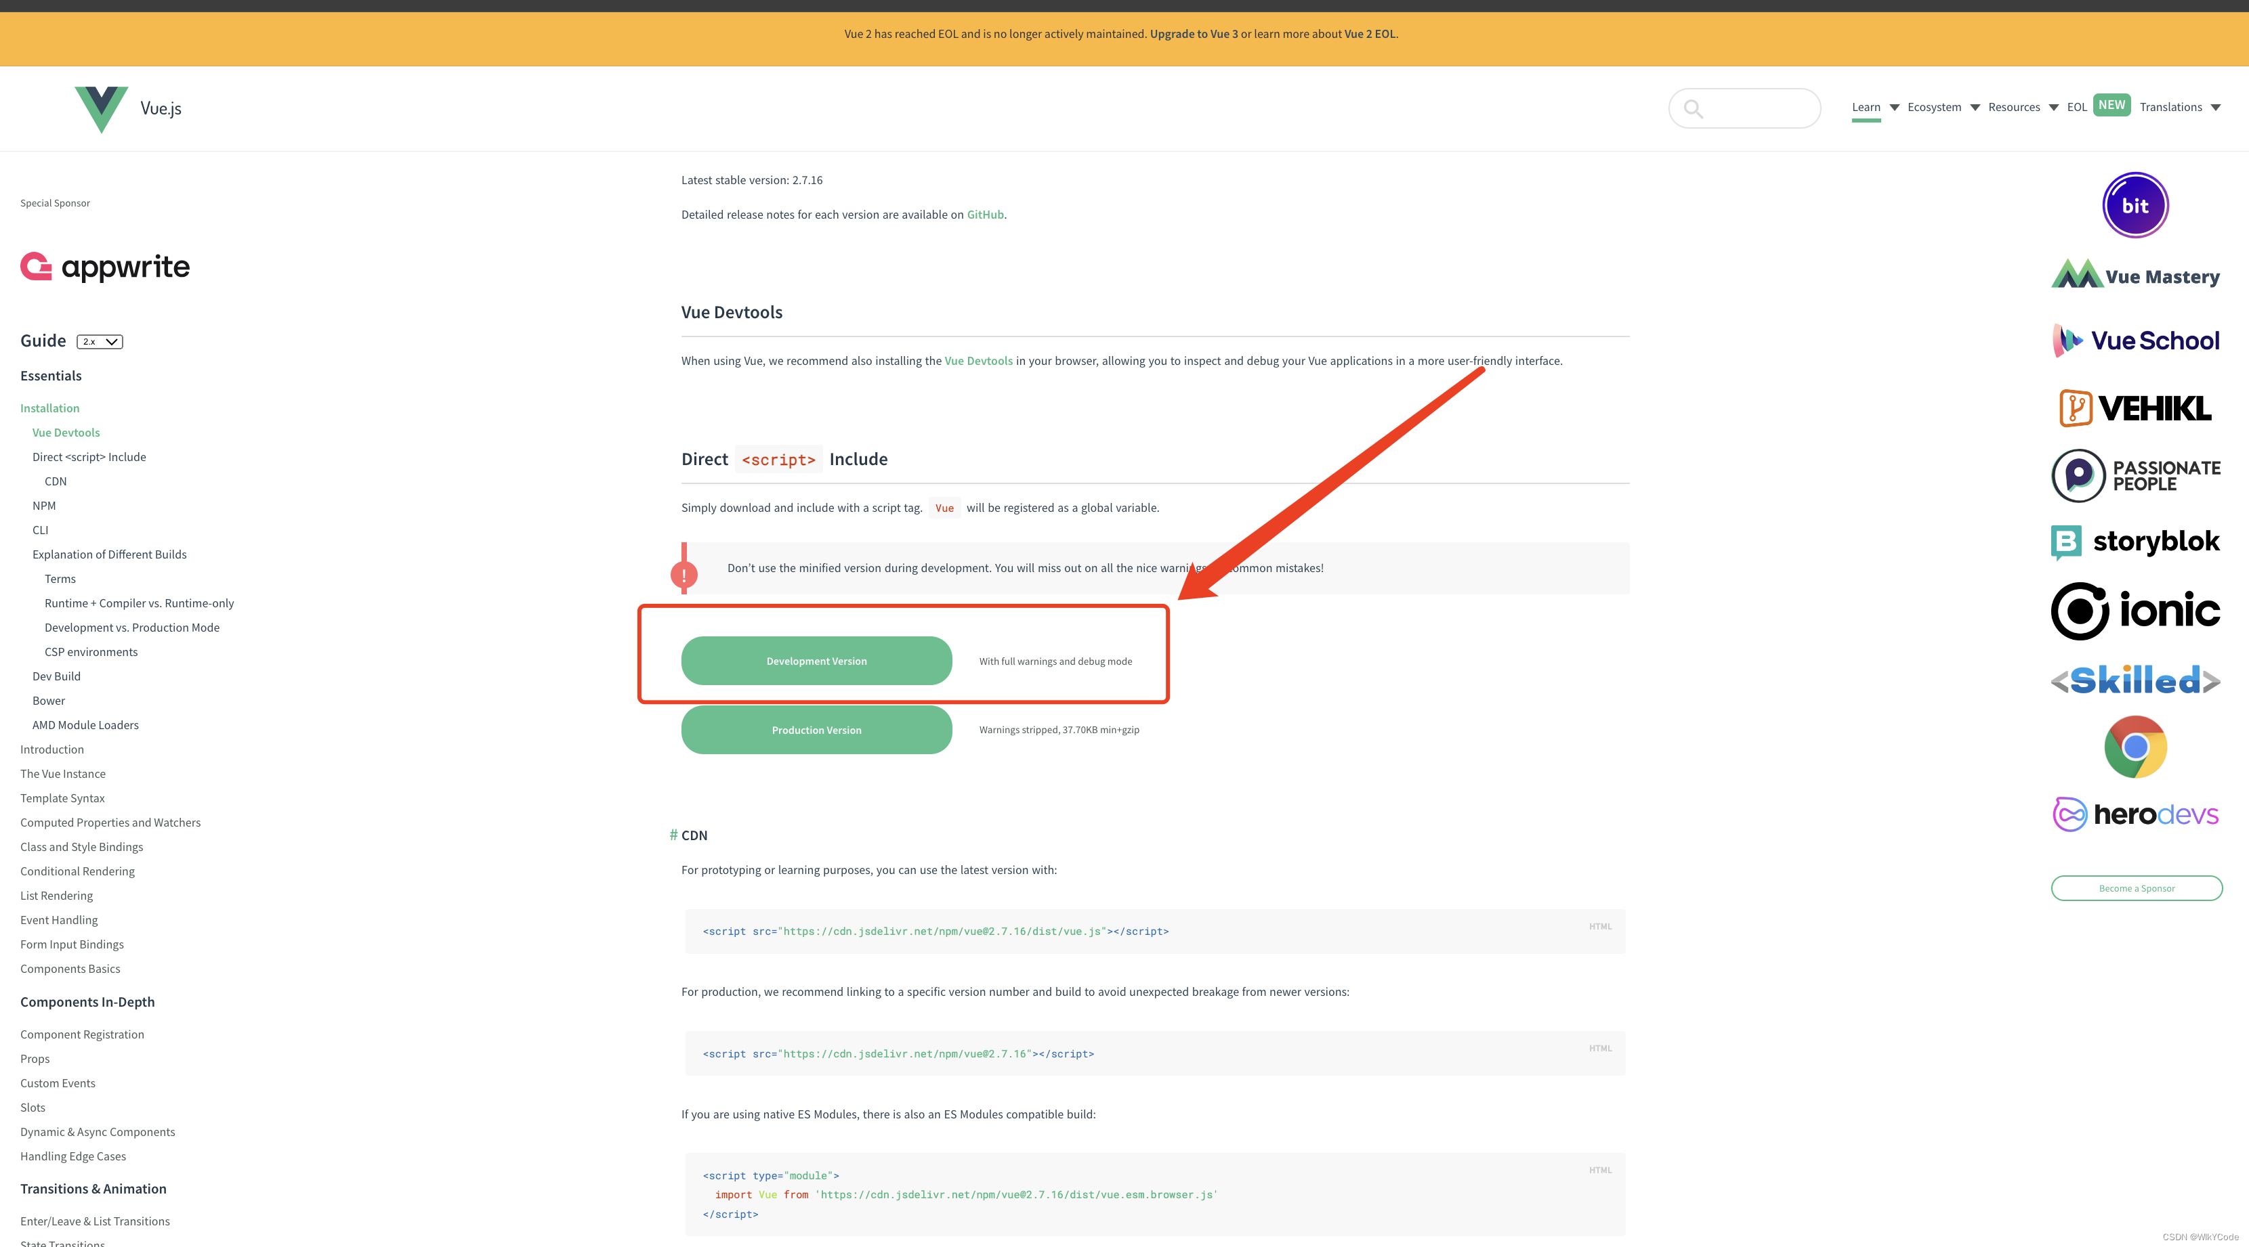Open The Vue Instance guide page
The image size is (2249, 1247).
pos(63,774)
